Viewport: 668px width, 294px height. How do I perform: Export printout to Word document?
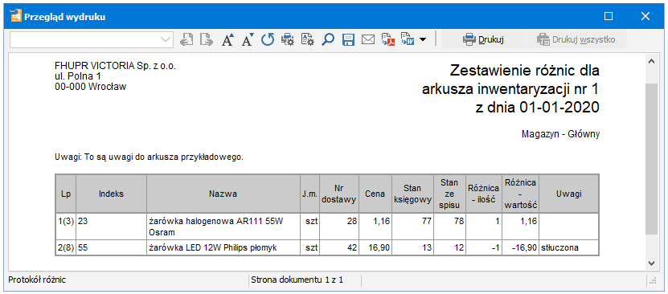point(408,40)
